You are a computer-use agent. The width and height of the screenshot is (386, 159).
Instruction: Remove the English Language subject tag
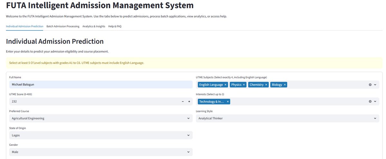pos(225,85)
